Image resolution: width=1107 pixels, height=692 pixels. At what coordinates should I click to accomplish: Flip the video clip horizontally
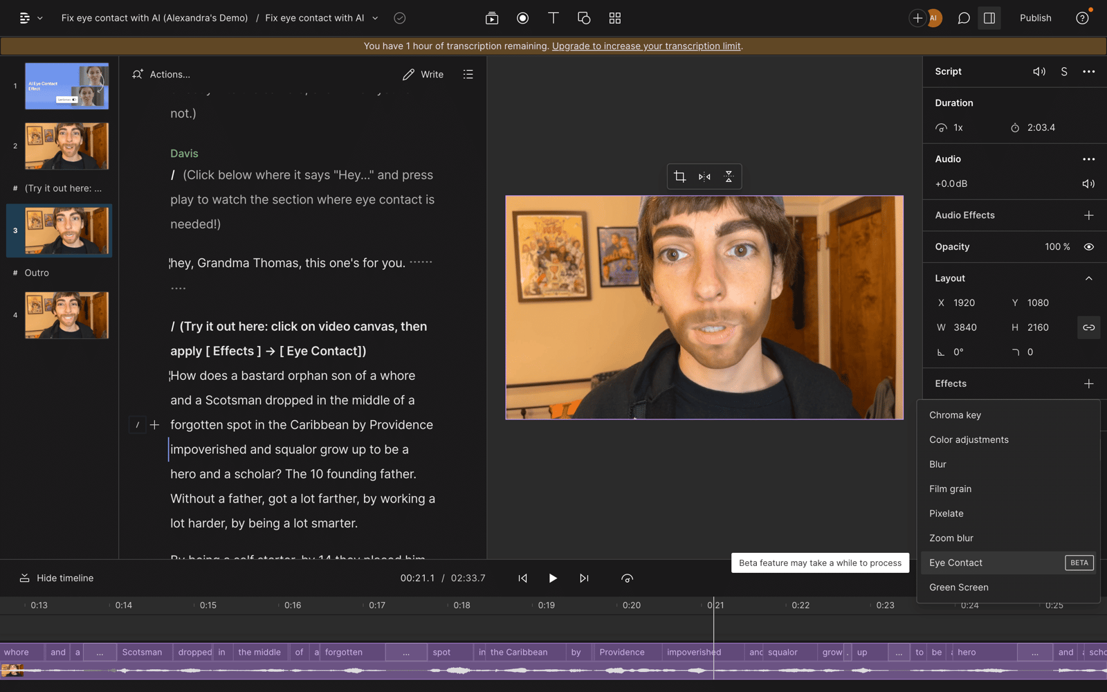[x=704, y=176]
